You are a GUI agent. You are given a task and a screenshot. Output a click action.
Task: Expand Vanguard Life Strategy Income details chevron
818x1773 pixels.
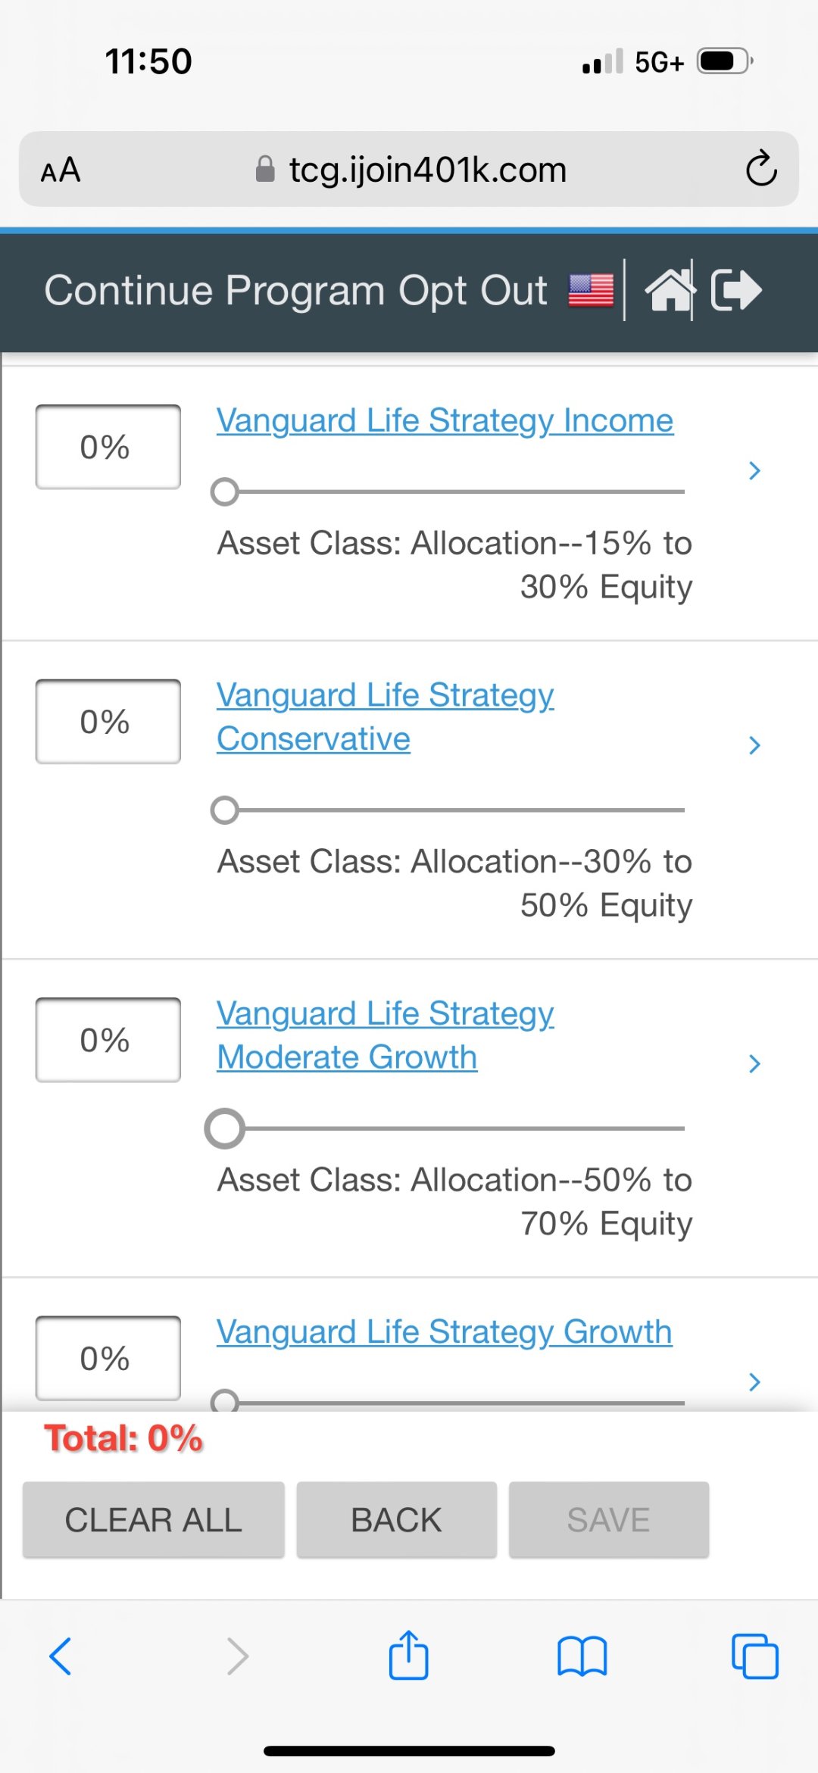tap(754, 471)
